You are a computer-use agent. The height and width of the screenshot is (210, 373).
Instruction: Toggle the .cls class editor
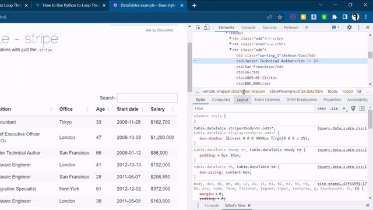(334, 108)
